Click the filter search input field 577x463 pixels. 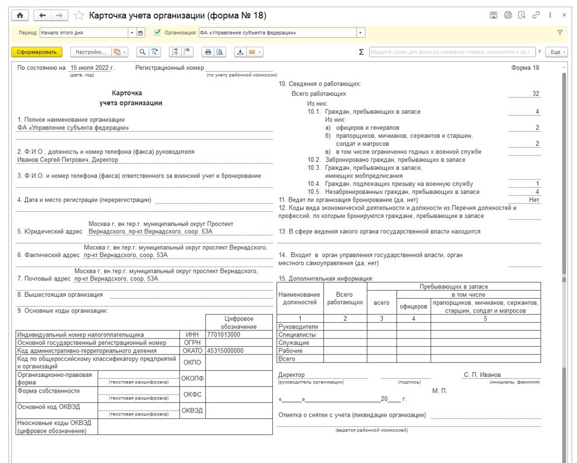tap(452, 52)
